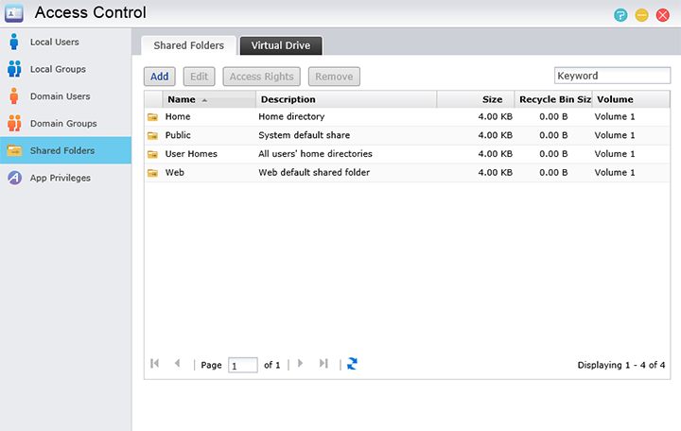Sort by the Size column header
Screen dimensions: 681x431
point(475,99)
